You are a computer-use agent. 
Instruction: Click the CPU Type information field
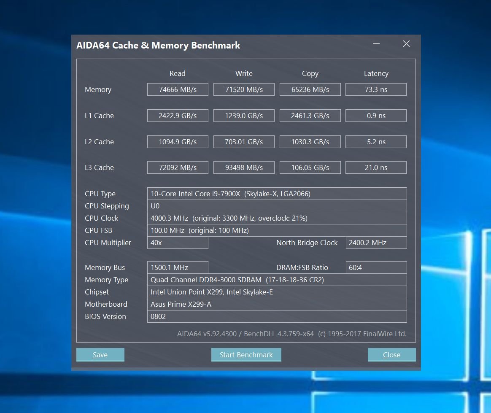277,194
